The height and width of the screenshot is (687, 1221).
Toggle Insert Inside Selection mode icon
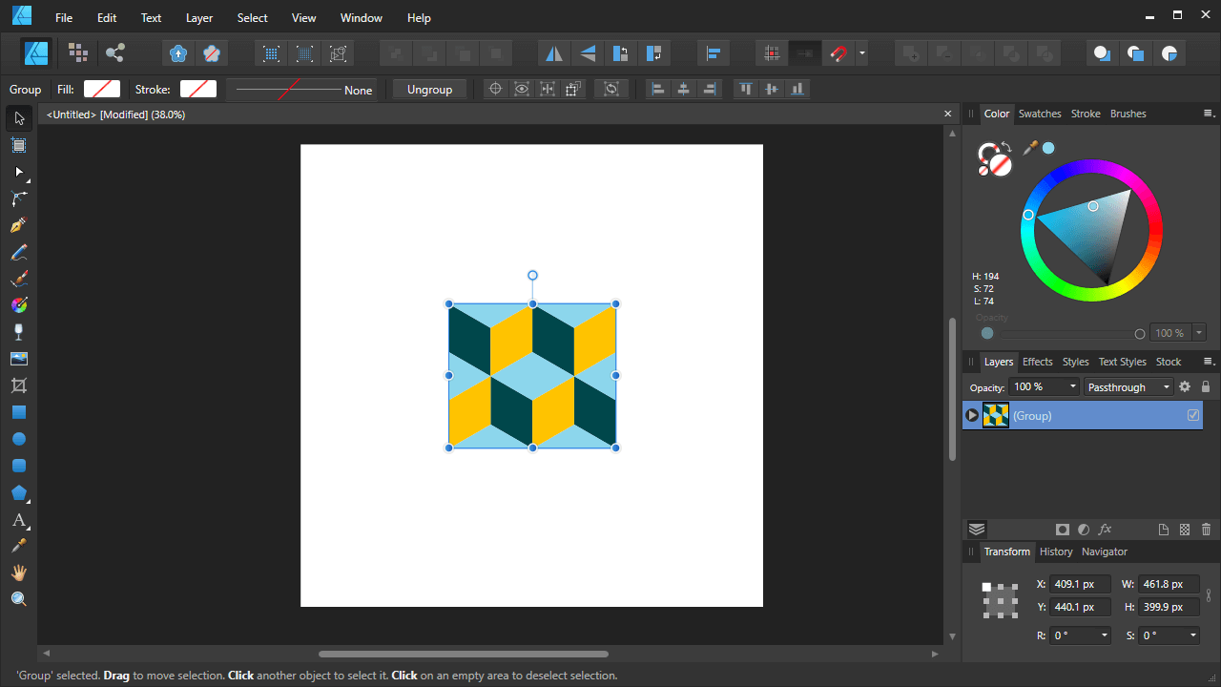[1169, 53]
